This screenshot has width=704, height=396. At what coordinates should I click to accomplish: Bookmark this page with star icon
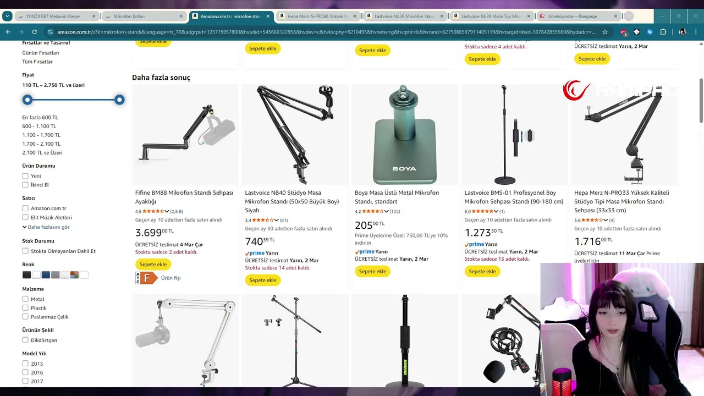605,32
